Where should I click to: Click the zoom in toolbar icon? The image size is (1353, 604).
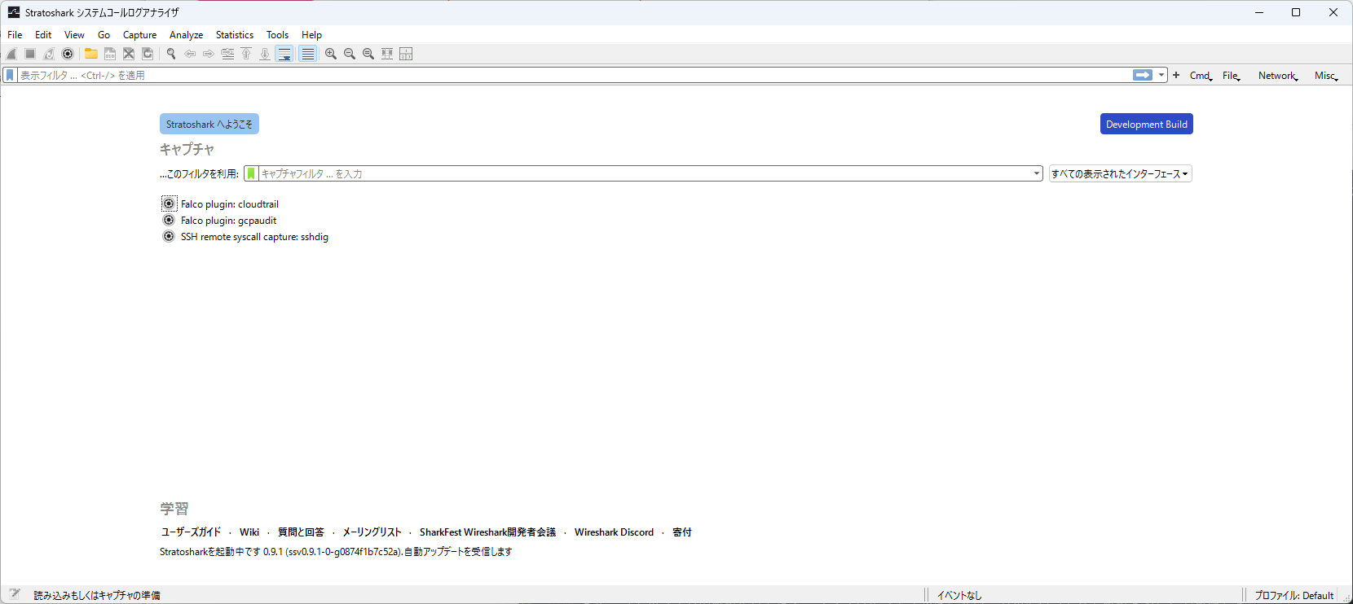click(331, 54)
